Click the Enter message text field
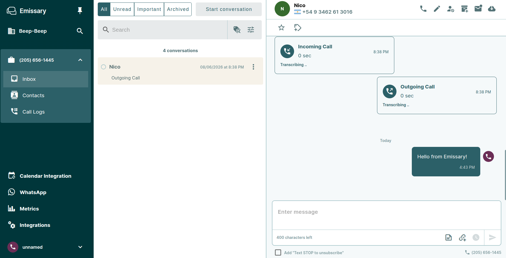This screenshot has height=258, width=506. click(x=387, y=215)
